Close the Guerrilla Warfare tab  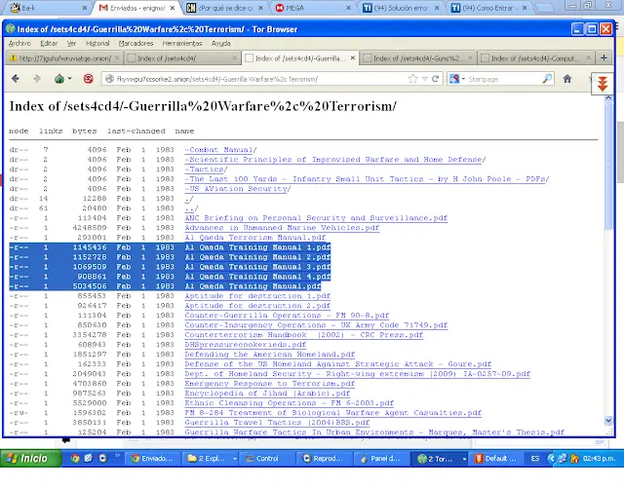[x=353, y=58]
